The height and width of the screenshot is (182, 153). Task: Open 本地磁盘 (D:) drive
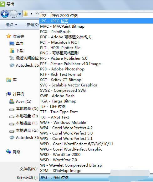(x=24, y=109)
